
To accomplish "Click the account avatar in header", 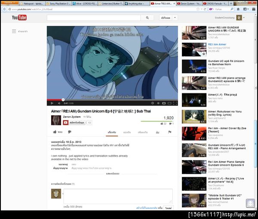I will (x=239, y=18).
